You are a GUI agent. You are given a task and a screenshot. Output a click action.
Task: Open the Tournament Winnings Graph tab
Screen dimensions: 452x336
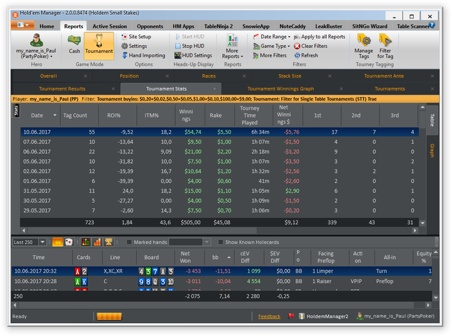280,89
